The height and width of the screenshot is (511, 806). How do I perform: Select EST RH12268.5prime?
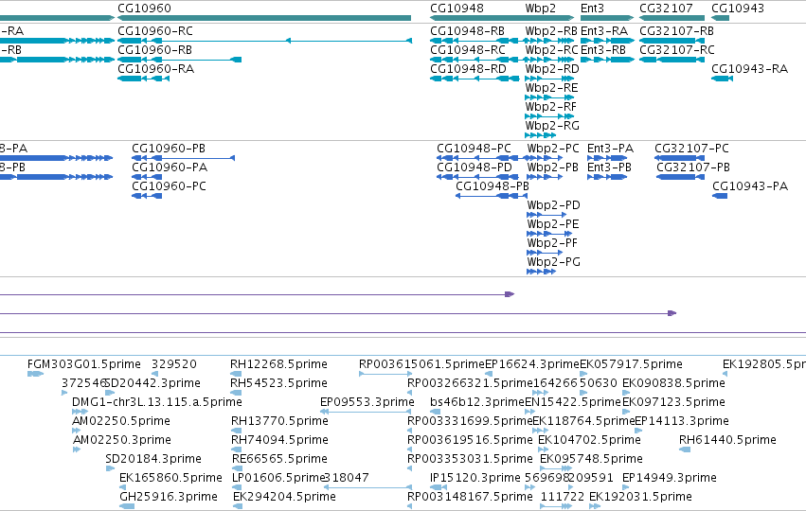pos(279,364)
